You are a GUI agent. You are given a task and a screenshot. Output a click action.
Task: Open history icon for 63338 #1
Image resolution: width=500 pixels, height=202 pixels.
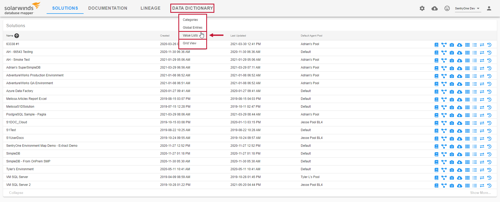point(489,45)
